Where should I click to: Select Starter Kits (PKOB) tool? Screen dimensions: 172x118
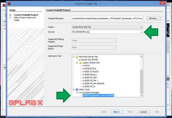tap(89, 60)
